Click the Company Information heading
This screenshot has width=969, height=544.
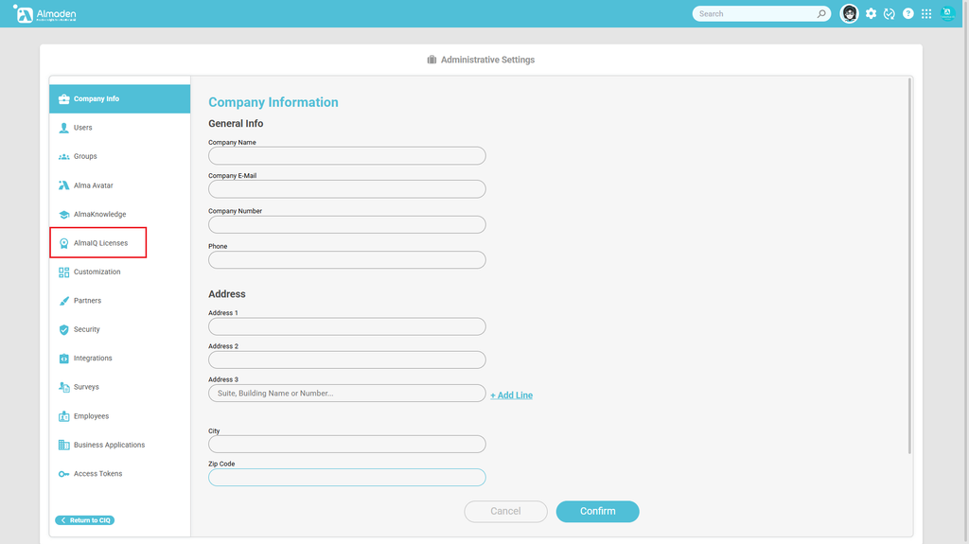(x=273, y=102)
